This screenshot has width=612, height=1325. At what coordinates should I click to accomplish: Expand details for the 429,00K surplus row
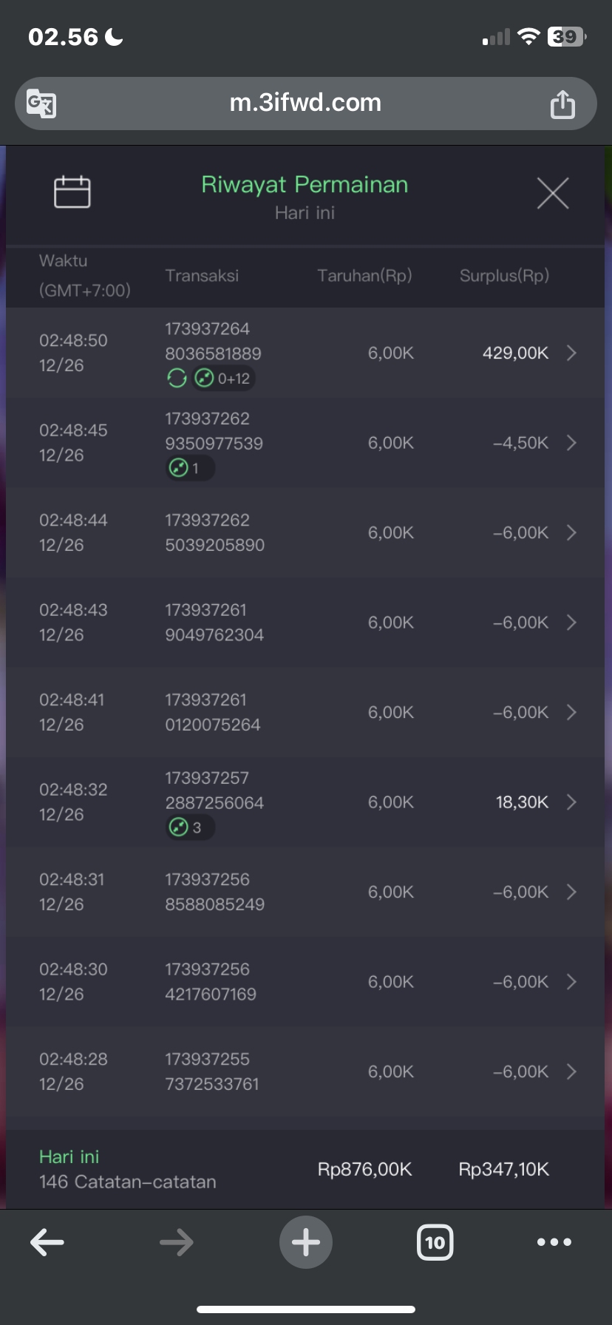tap(571, 353)
